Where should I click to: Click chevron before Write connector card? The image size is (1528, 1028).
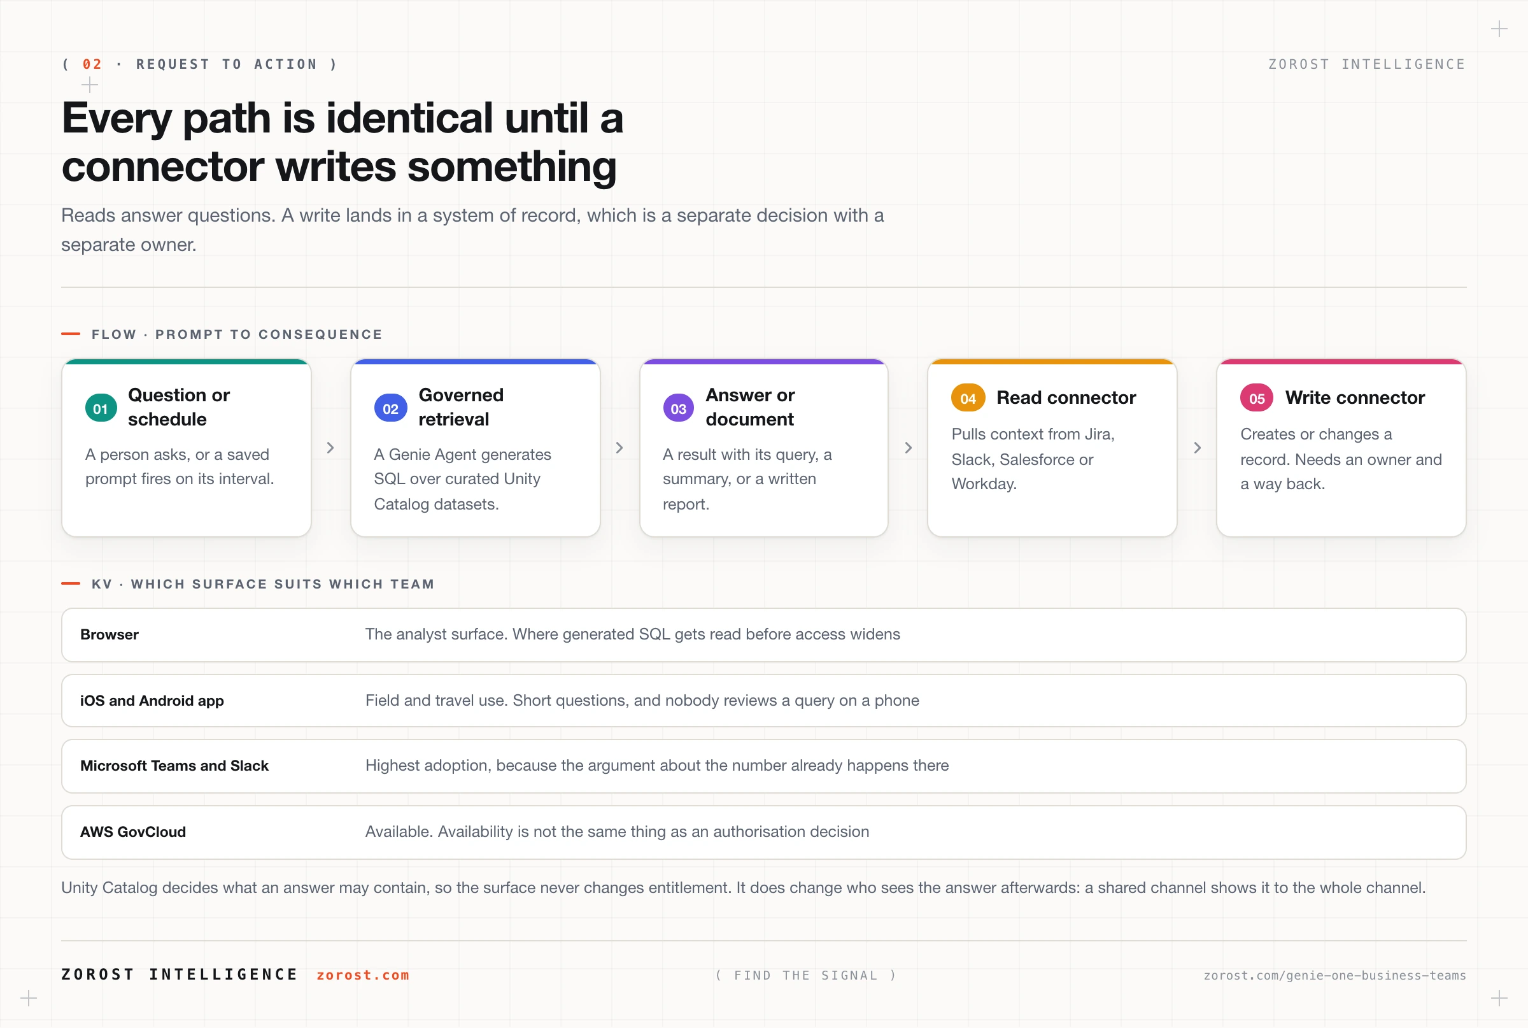(1198, 448)
